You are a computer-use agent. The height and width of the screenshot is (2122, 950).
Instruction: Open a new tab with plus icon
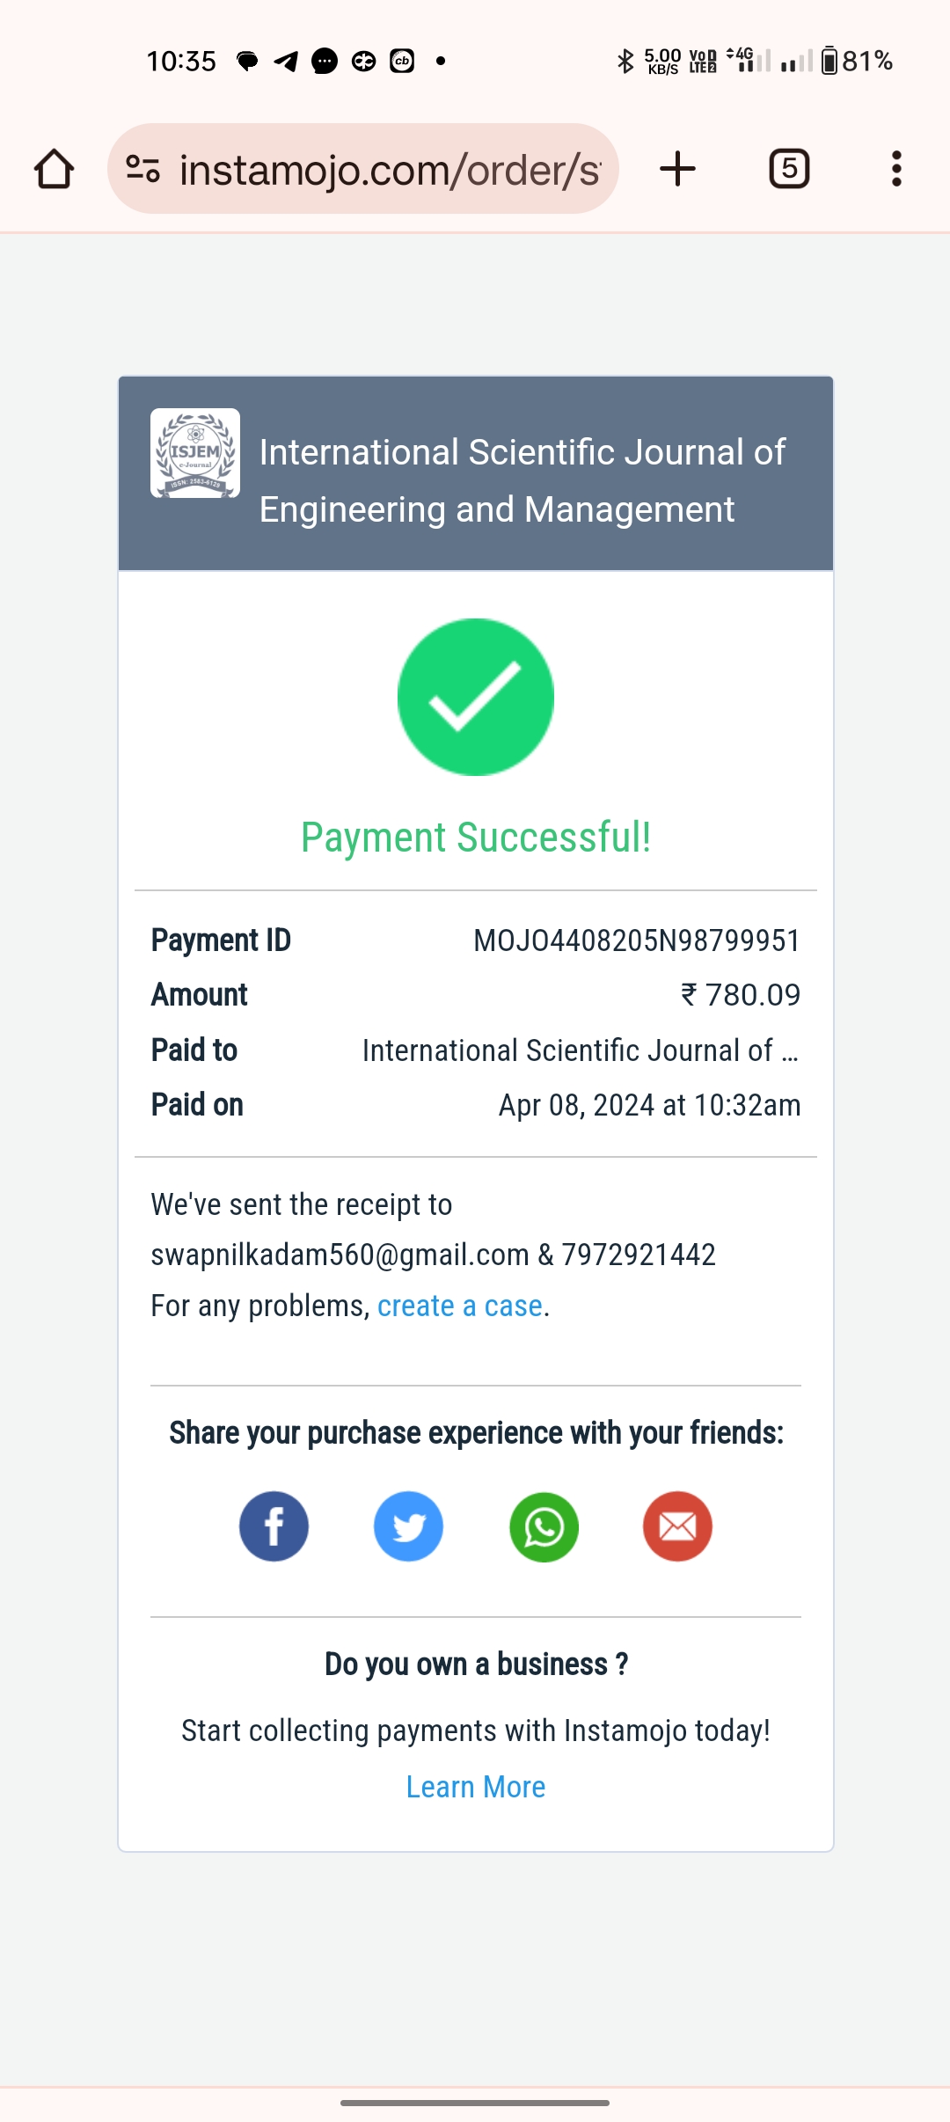pyautogui.click(x=677, y=169)
